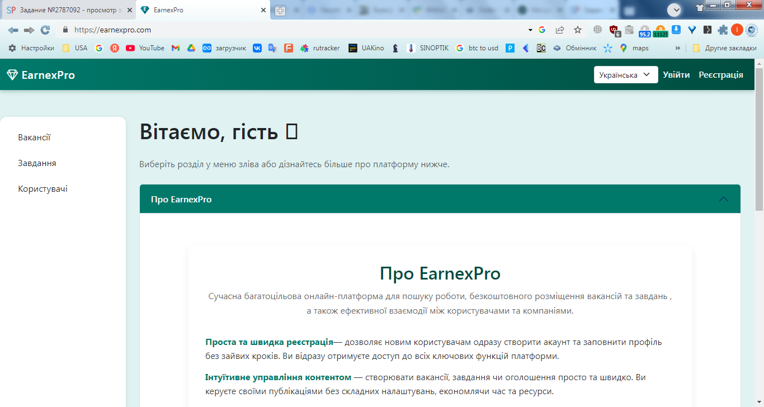Screen dimensions: 764x407
Task: Open the Google Drive bookmark icon
Action: pyautogui.click(x=191, y=48)
